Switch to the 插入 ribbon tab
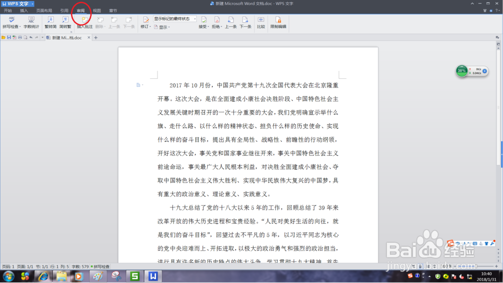The height and width of the screenshot is (283, 503). 24,11
